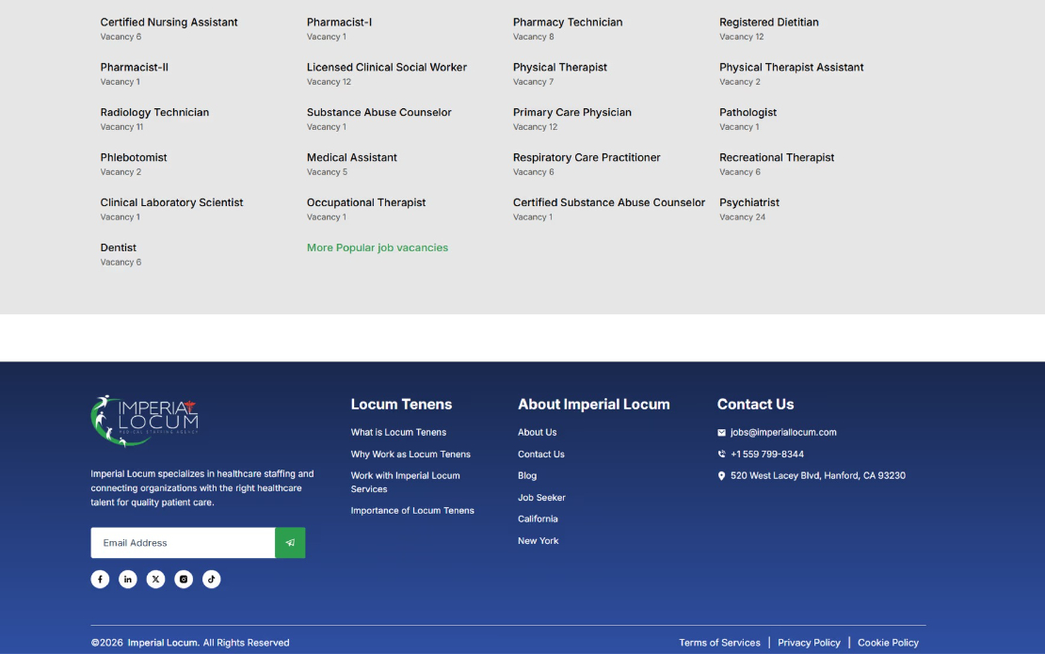Open the TikTok social icon
The width and height of the screenshot is (1045, 654).
coord(212,580)
